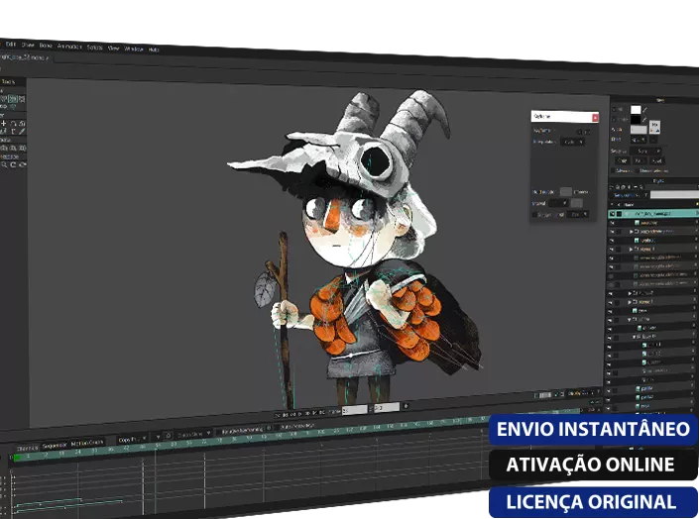Click the current Frame number field
This screenshot has width=699, height=519.
[354, 410]
